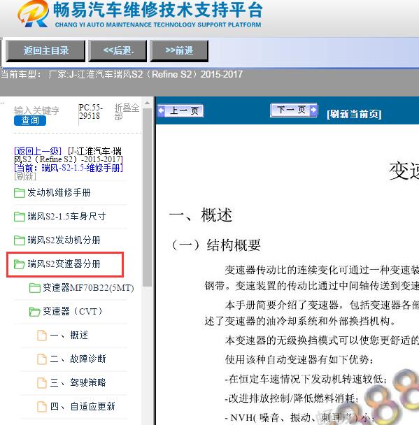419x425 pixels.
Task: Click the 当前：瑞风-S2-1.5-维修手册 link
Action: (x=69, y=168)
